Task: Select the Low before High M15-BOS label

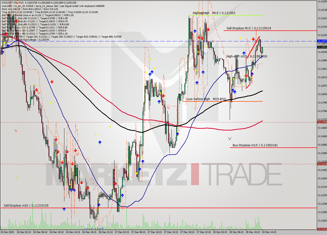Action: 206,99
